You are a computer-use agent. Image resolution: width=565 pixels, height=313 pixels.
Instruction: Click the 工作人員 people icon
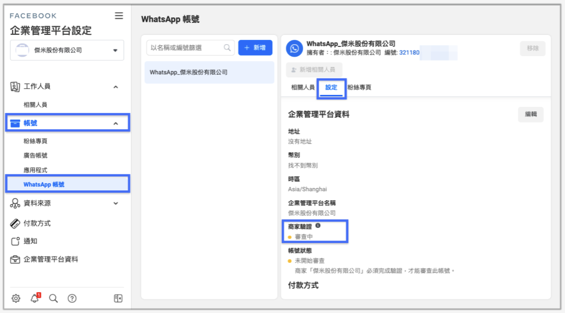click(x=15, y=87)
